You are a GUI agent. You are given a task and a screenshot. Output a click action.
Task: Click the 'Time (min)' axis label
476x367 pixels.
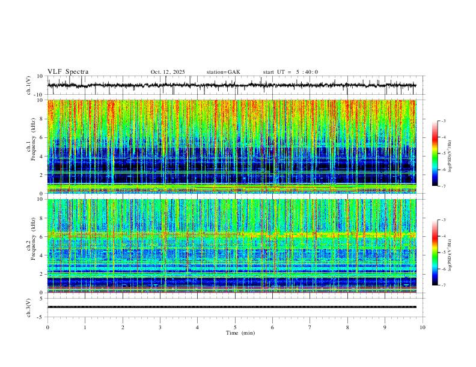(x=240, y=333)
